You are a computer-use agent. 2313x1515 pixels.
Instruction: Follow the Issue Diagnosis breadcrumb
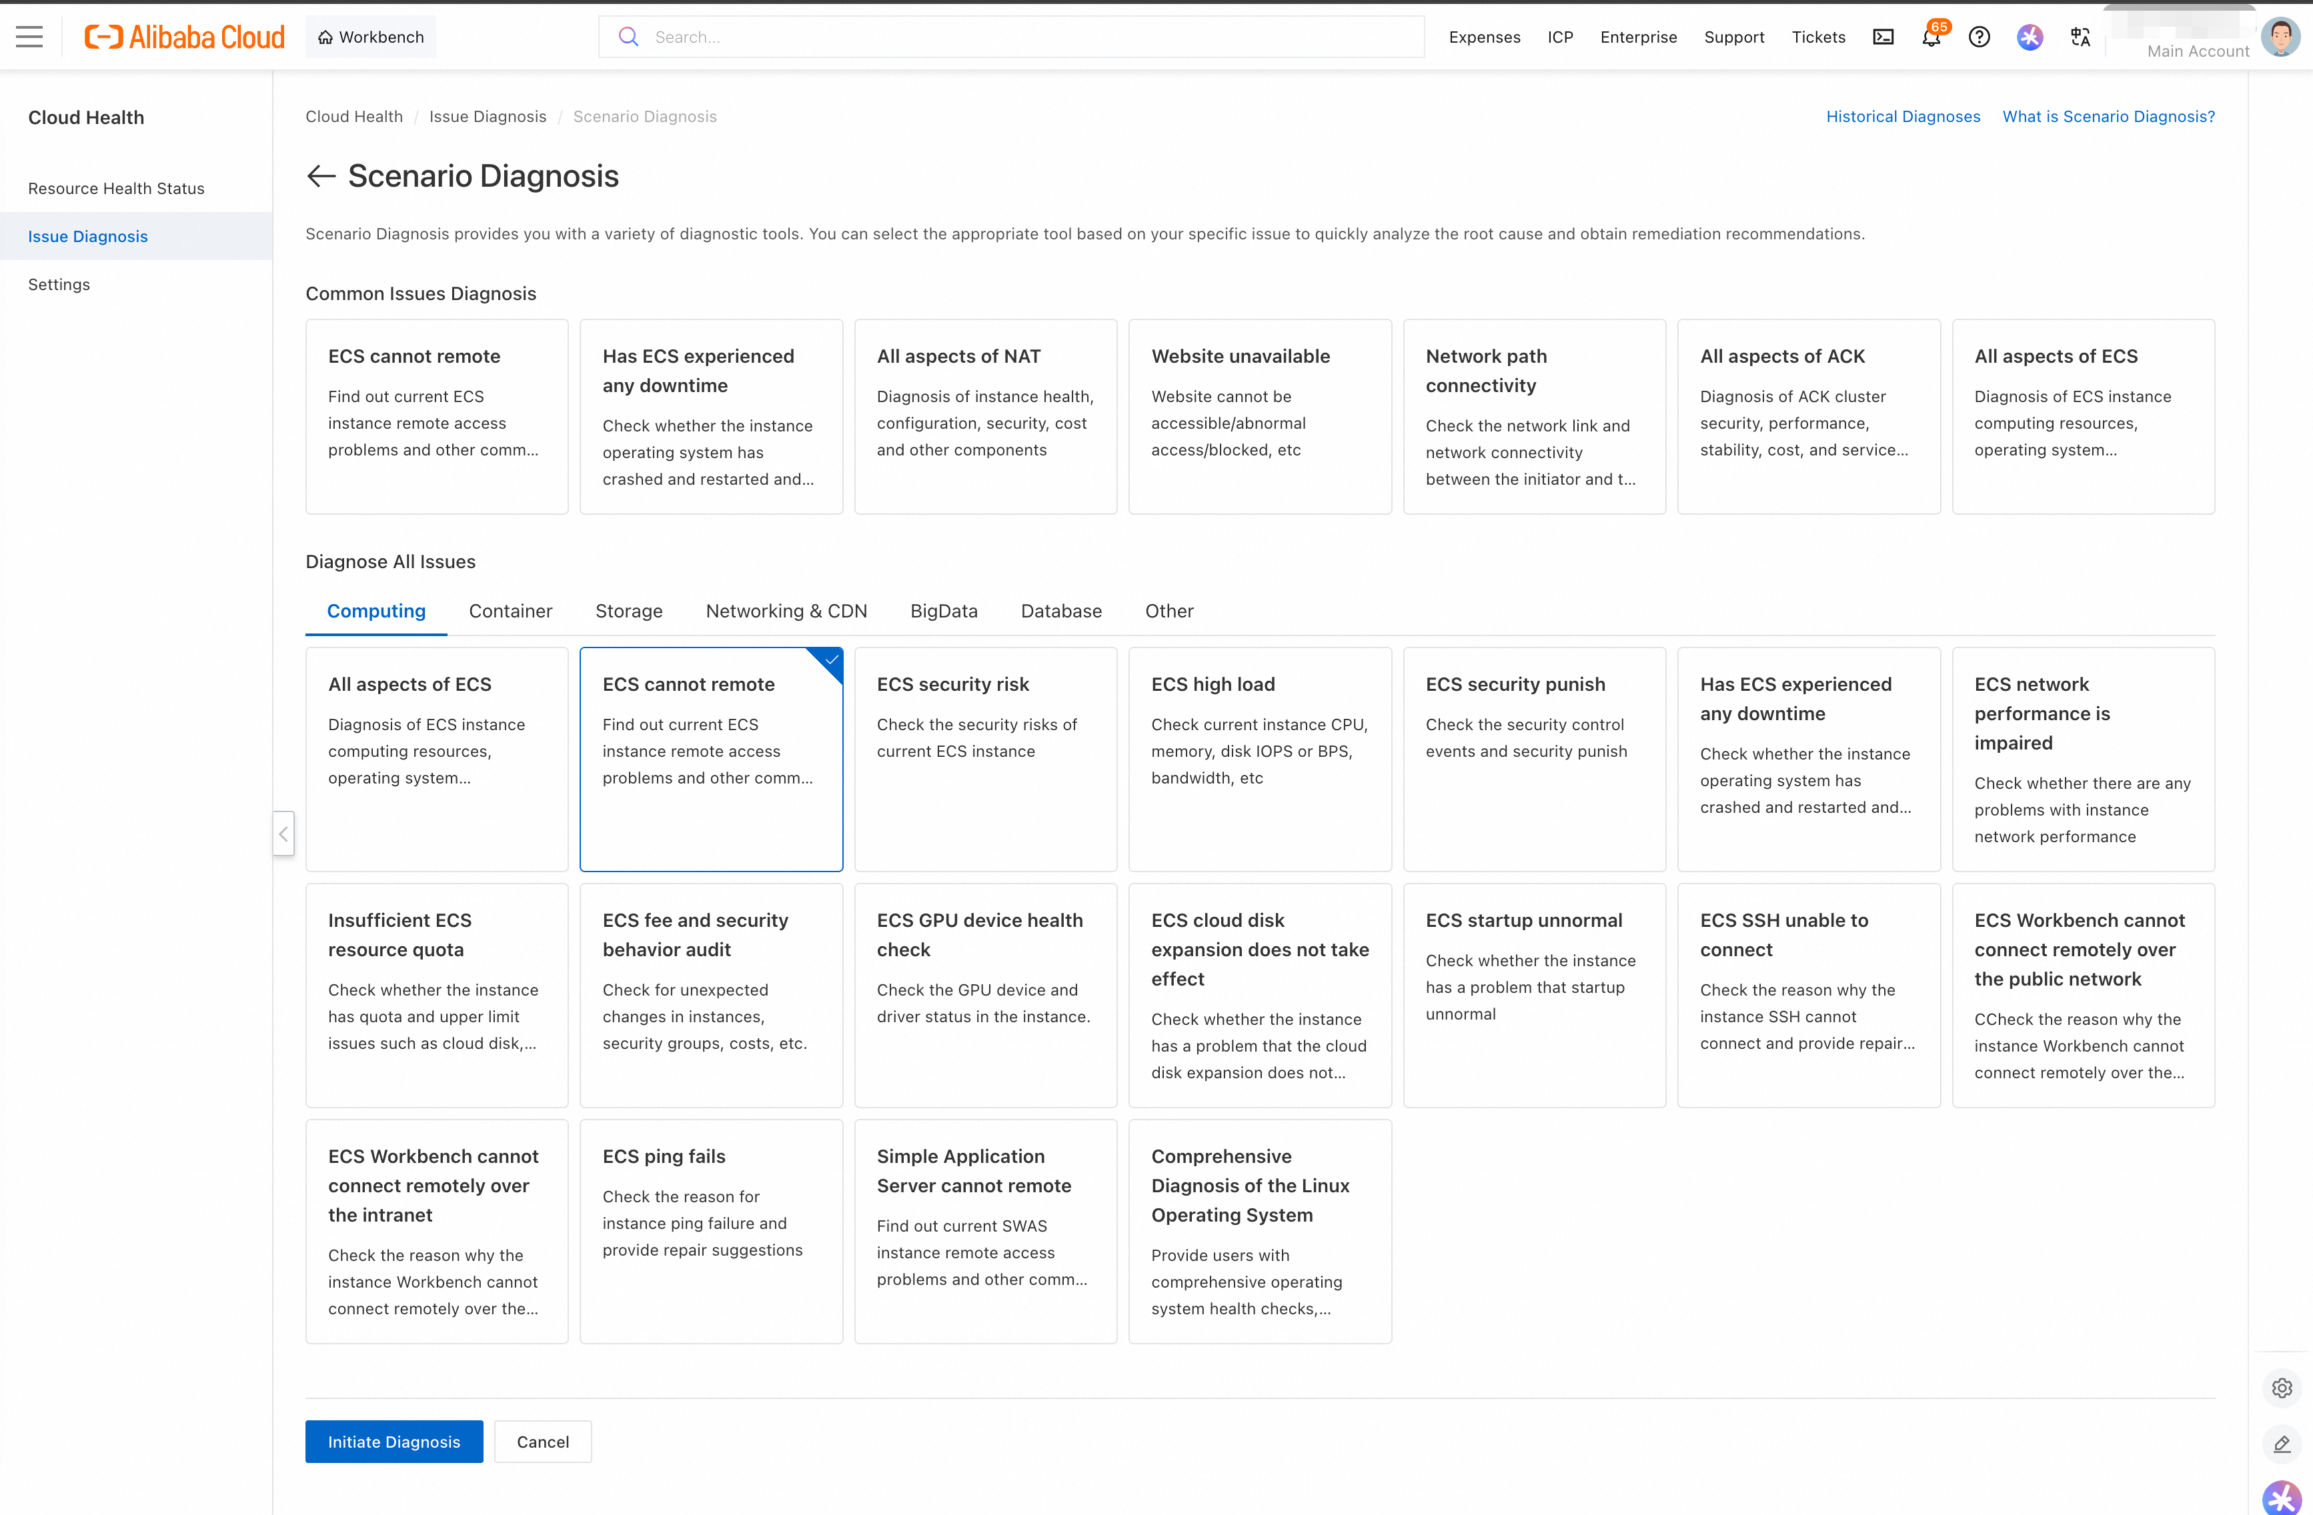488,117
